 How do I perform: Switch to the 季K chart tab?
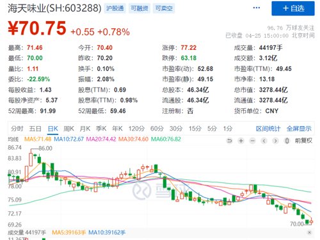click(x=101, y=129)
